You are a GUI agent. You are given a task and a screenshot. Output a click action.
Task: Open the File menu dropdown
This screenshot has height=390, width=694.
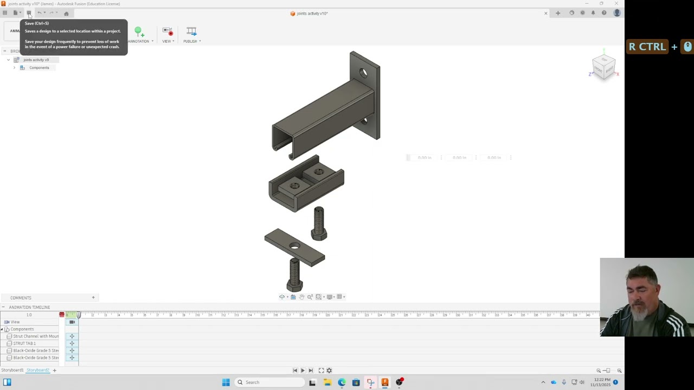click(16, 13)
